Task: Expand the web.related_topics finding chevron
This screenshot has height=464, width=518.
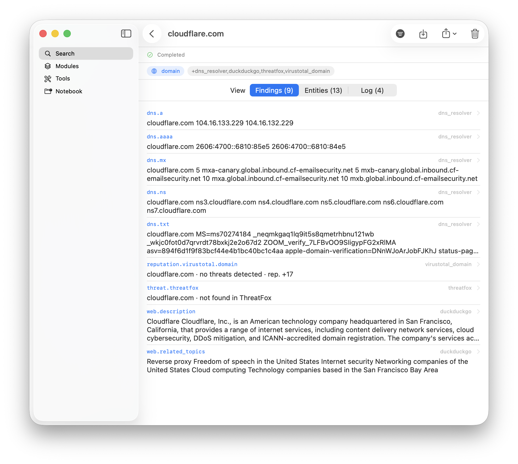Action: (478, 352)
